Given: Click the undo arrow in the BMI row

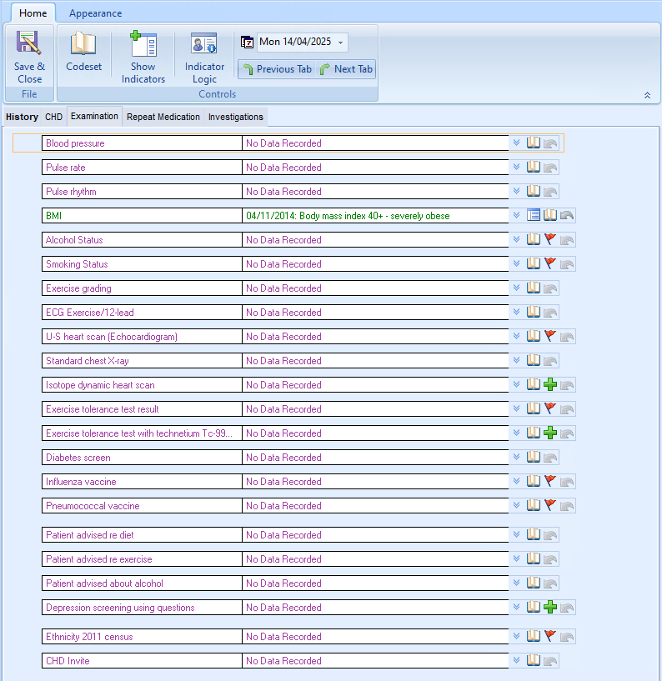Looking at the screenshot, I should [567, 216].
